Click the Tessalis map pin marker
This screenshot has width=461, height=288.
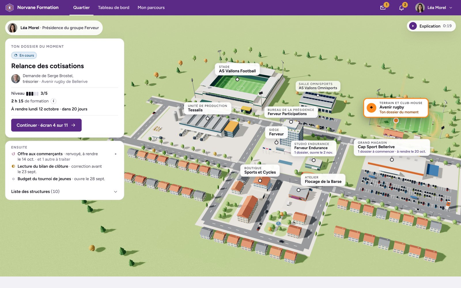(207, 118)
